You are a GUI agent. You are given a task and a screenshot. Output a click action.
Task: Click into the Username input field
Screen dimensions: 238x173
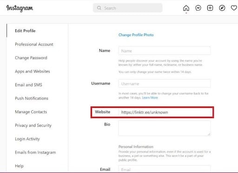click(x=165, y=84)
